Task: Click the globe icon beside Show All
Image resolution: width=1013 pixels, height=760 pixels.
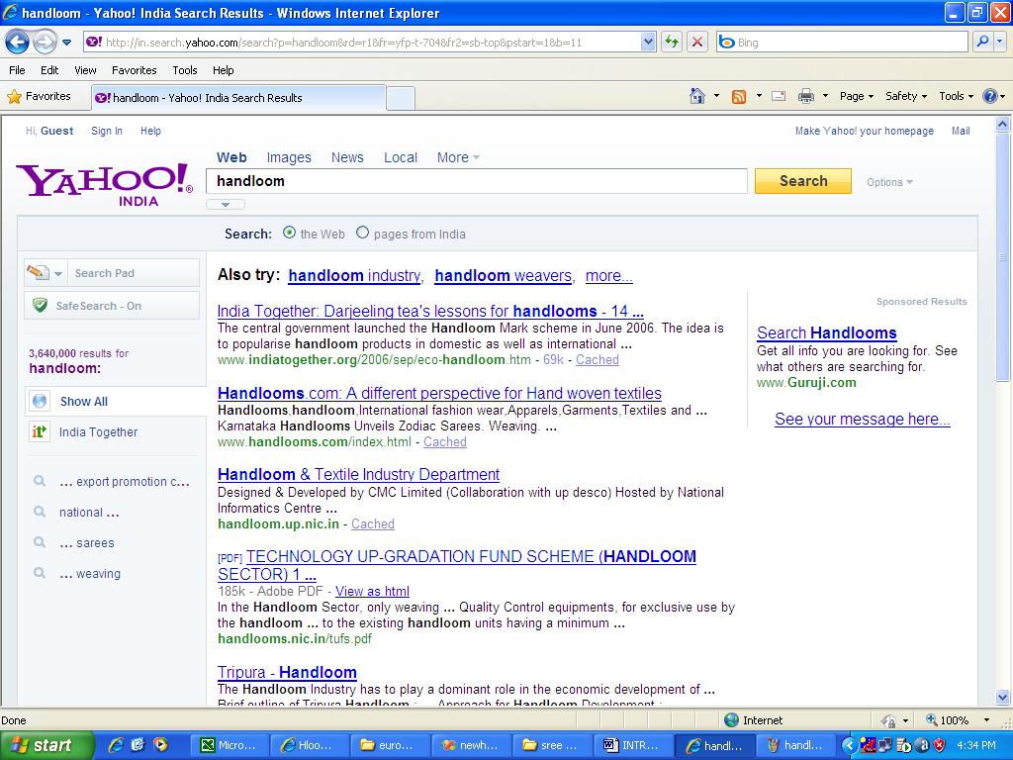Action: (x=40, y=401)
